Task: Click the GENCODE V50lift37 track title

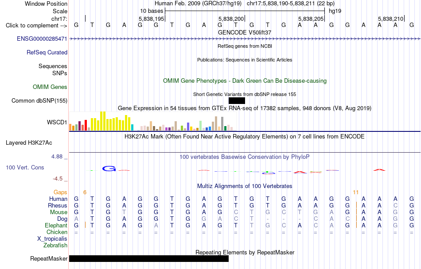Action: 245,32
